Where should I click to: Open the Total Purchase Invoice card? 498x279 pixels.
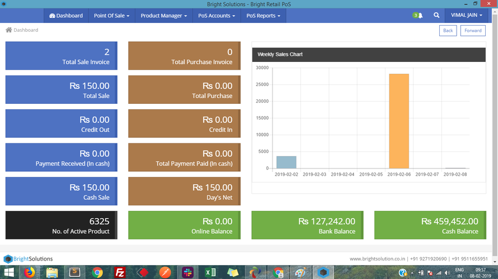tap(184, 56)
